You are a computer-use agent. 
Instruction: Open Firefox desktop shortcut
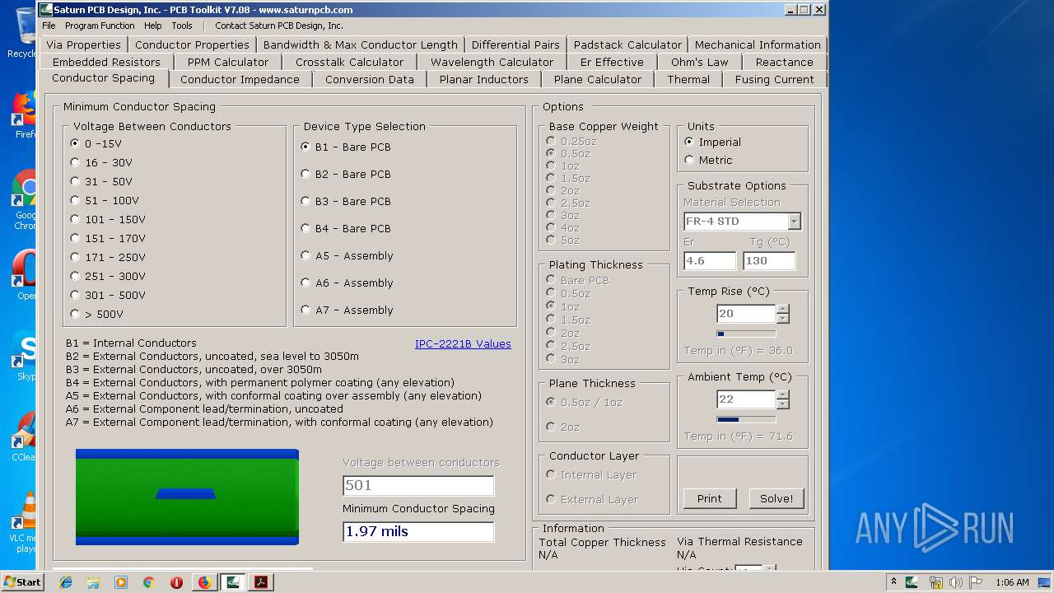[23, 114]
